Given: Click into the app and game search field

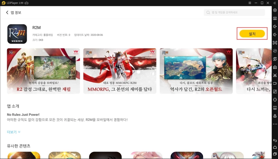Looking at the screenshot, I should coord(234,12).
